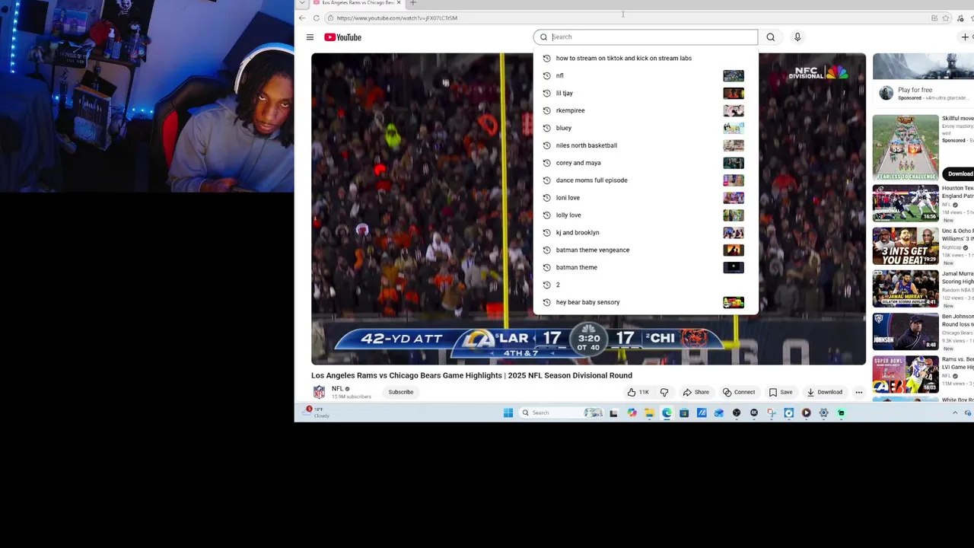Screen dimensions: 974x548
Task: Dislike the video with thumbs down
Action: pyautogui.click(x=664, y=392)
